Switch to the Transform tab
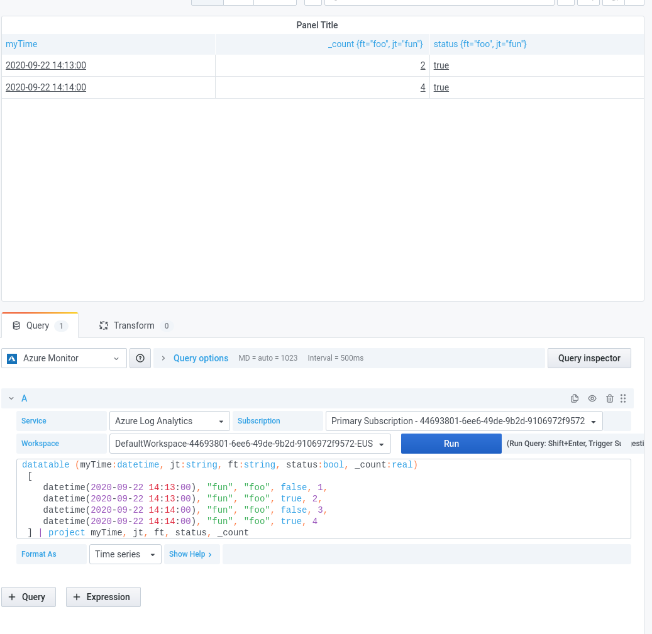The width and height of the screenshot is (652, 634). tap(136, 325)
